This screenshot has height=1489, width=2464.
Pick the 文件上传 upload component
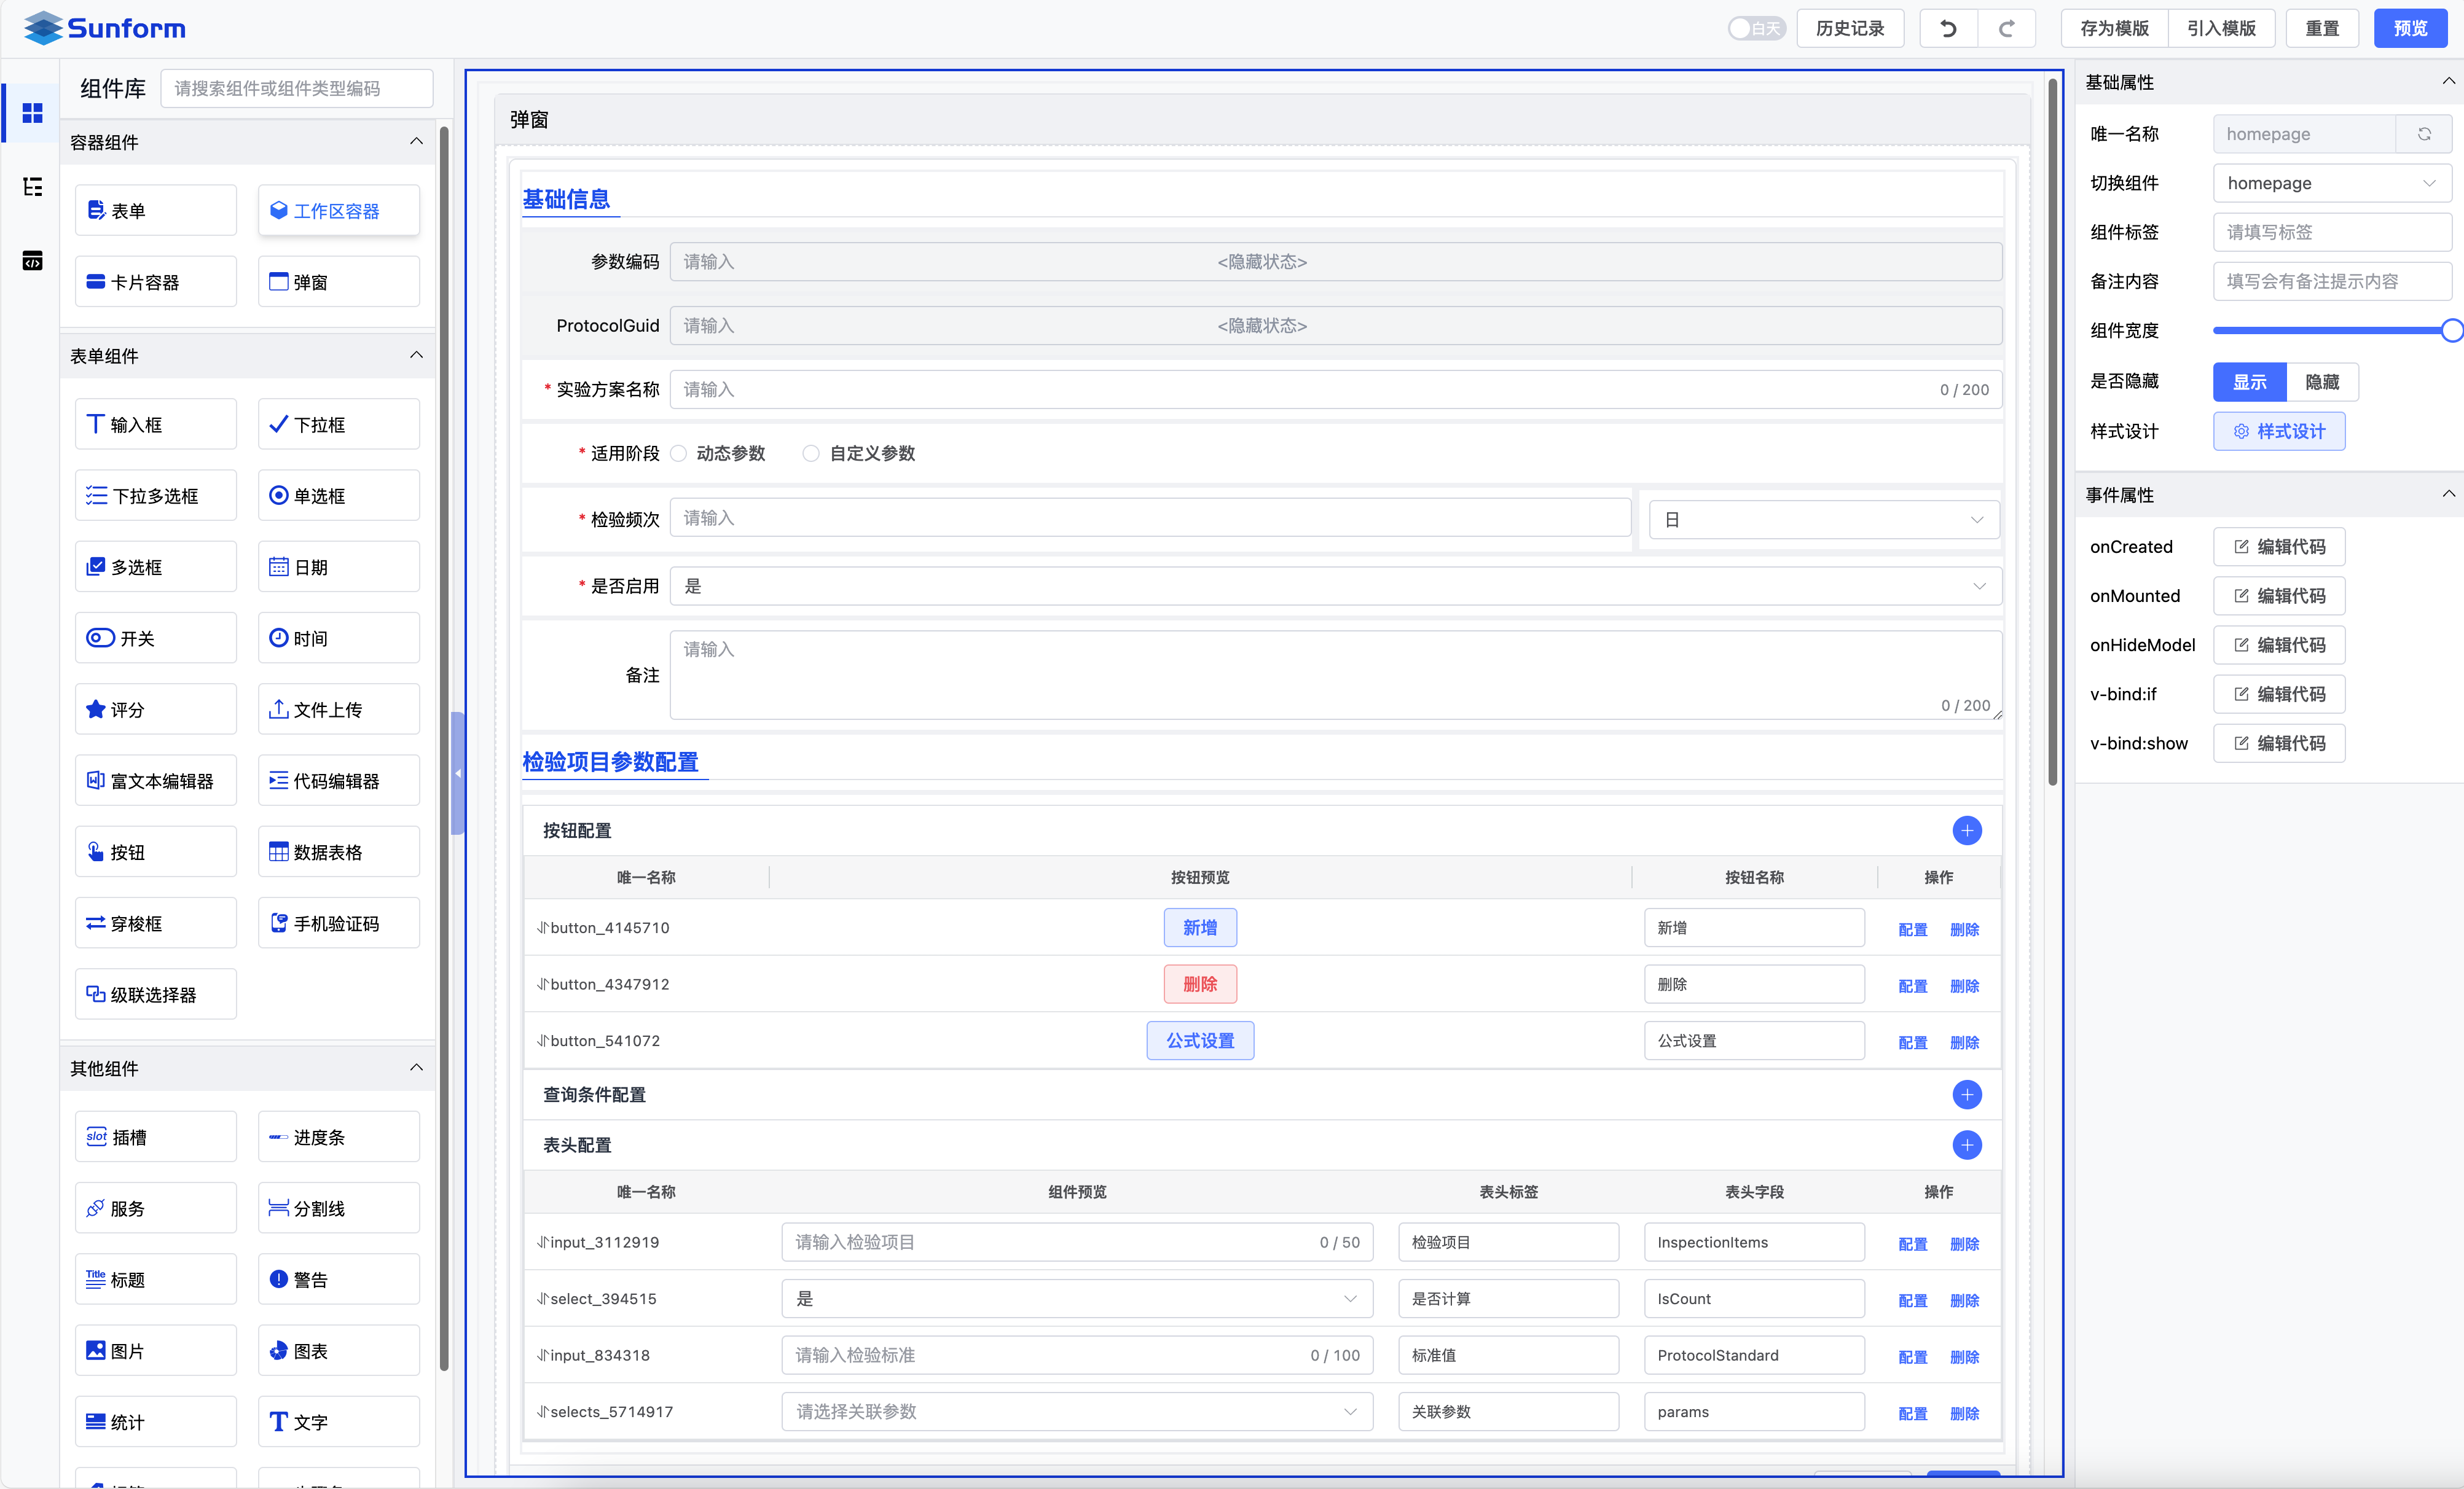tap(338, 709)
